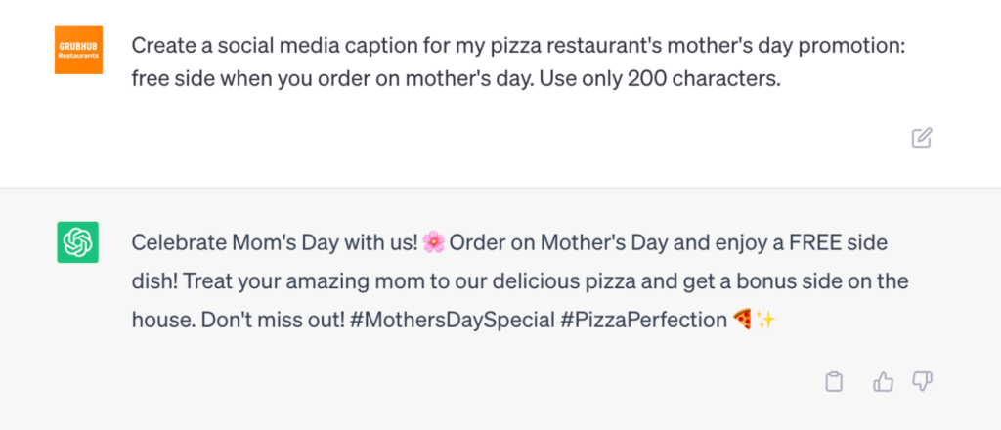Click the green ChatGPT logo avatar
This screenshot has height=430, width=1001.
coord(78,242)
